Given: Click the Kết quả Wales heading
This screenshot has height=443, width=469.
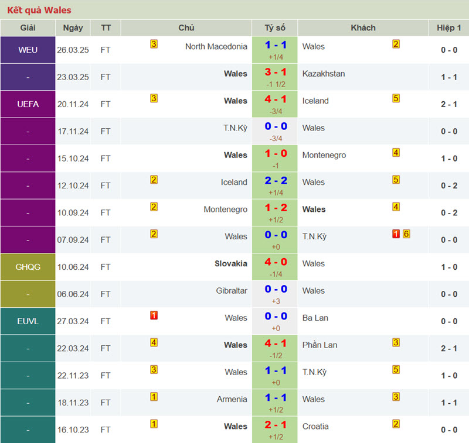Looking at the screenshot, I should tap(39, 11).
